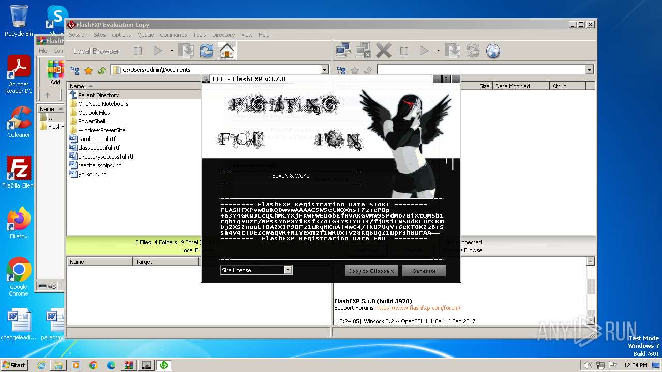Click the local browser play transfer icon

pyautogui.click(x=158, y=51)
